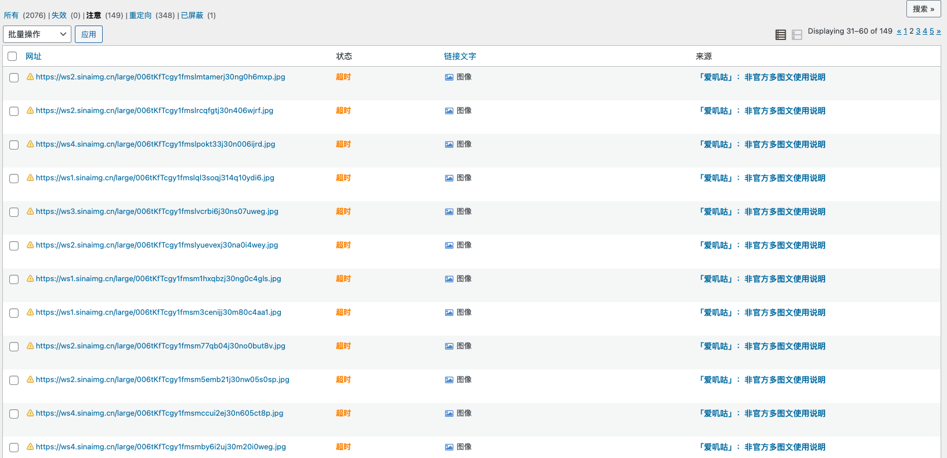Sort by clicking the 网址 column header
The image size is (947, 458).
click(33, 56)
